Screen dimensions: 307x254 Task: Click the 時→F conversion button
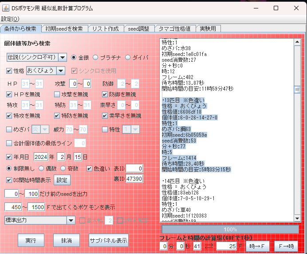(x=257, y=246)
